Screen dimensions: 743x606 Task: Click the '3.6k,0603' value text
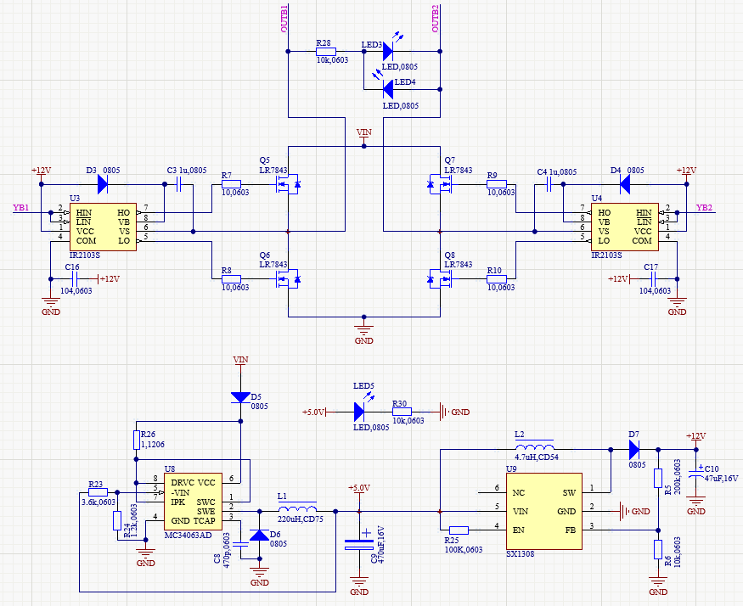(x=99, y=502)
